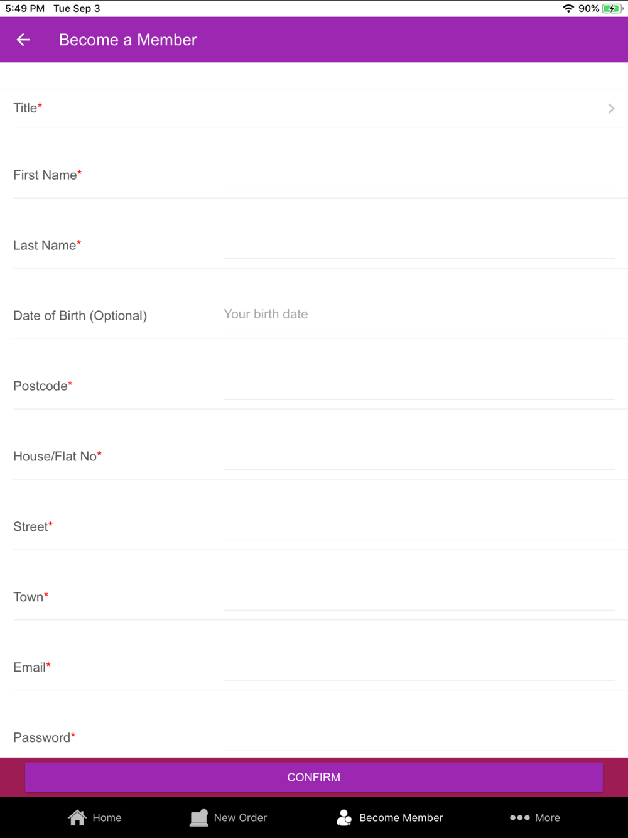Focus the Last Name field

pyautogui.click(x=418, y=245)
